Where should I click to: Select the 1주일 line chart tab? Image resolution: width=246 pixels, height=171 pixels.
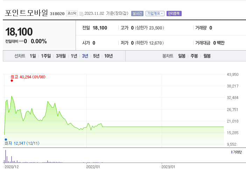pos(46,56)
